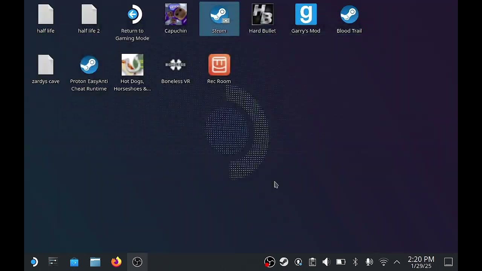Open Wi-Fi networks tray icon
The height and width of the screenshot is (271, 482).
(383, 262)
